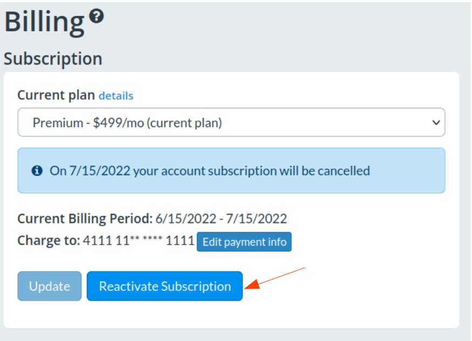Open the Current plan dropdown
The image size is (472, 341).
(x=231, y=123)
